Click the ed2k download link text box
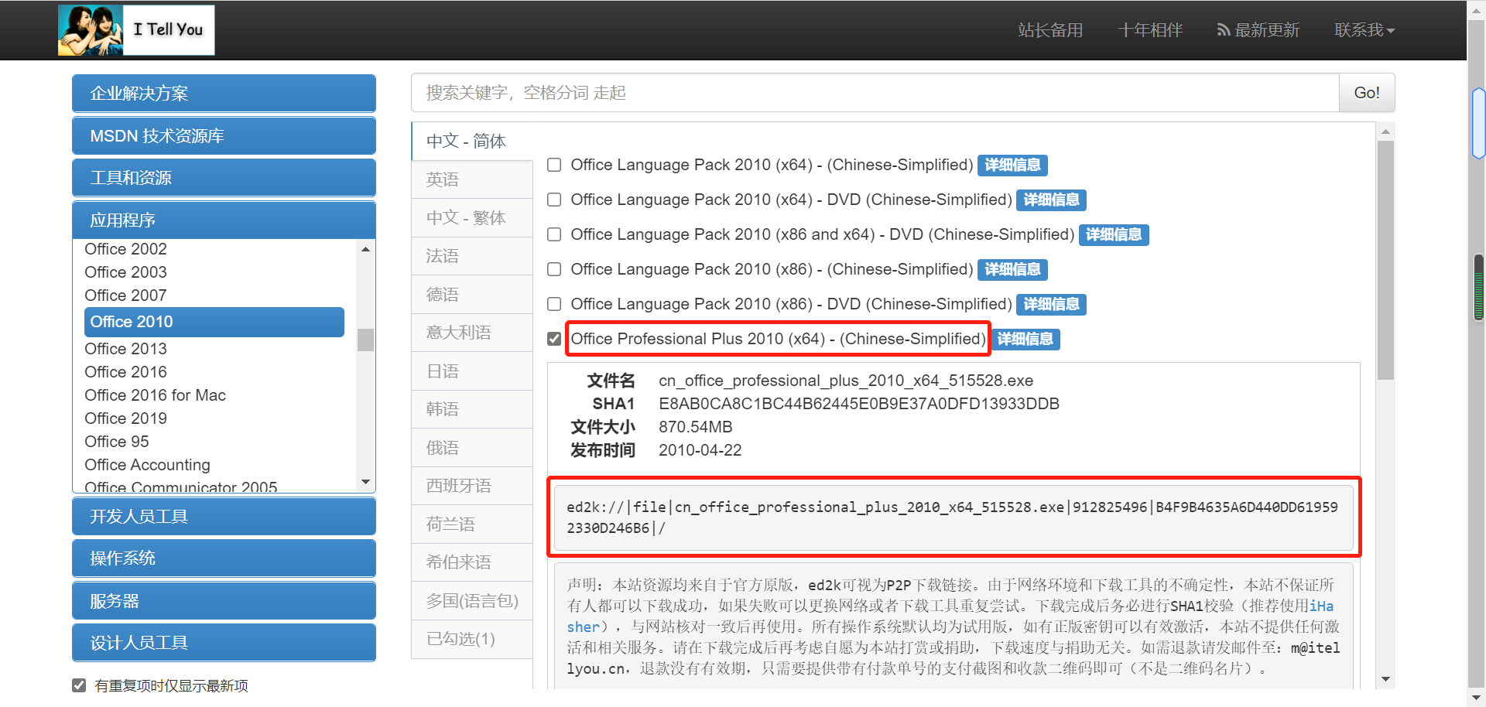The height and width of the screenshot is (707, 1486). [x=954, y=517]
